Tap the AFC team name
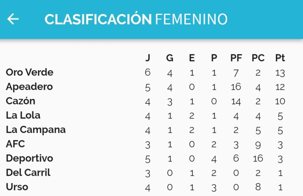Viewport: 303px width, 196px height. (15, 144)
